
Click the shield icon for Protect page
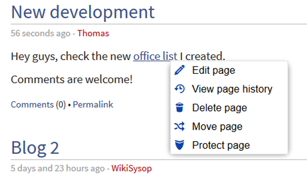coord(180,145)
